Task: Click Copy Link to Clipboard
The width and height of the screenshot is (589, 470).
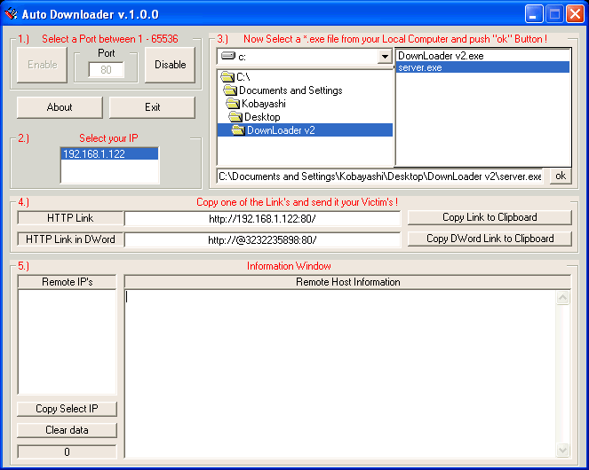Action: [x=490, y=217]
